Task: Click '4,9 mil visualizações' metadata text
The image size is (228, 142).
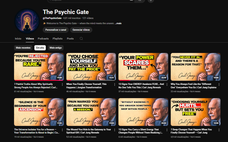Action: tap(180, 137)
